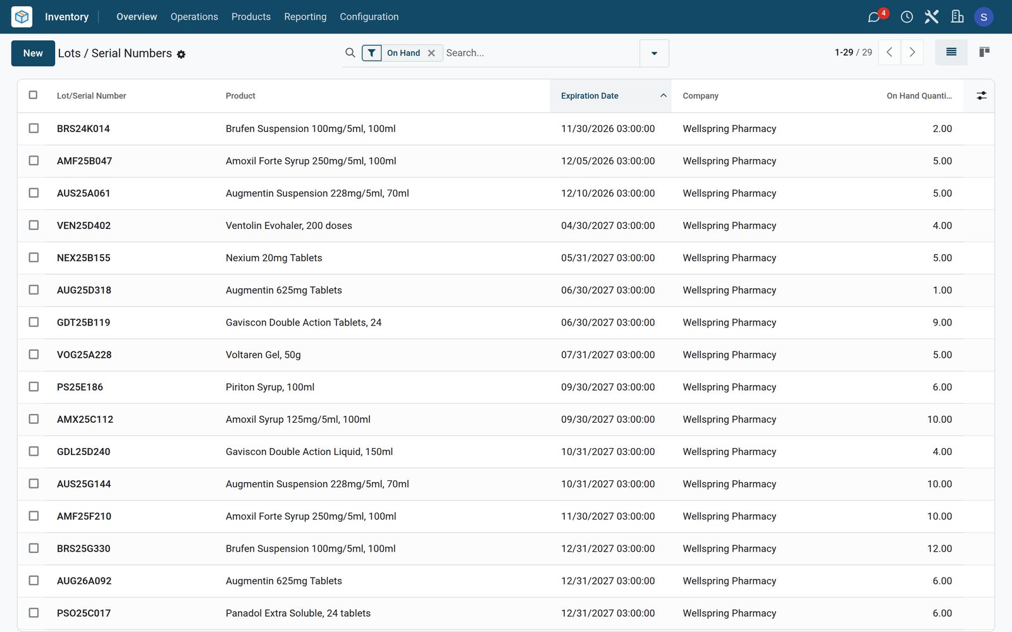Click the filter funnel icon

pos(372,53)
